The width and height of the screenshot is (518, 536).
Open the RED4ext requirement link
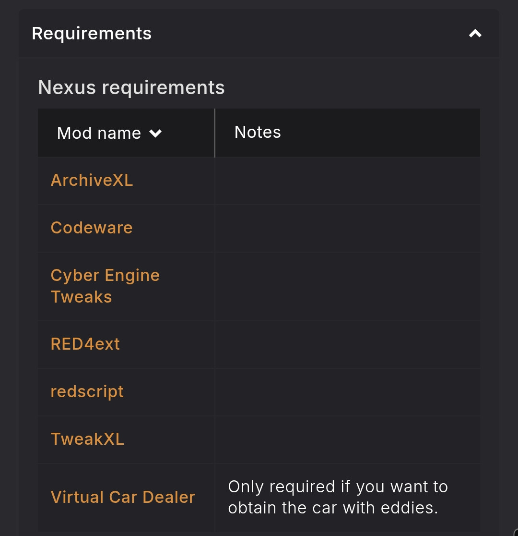pyautogui.click(x=85, y=344)
